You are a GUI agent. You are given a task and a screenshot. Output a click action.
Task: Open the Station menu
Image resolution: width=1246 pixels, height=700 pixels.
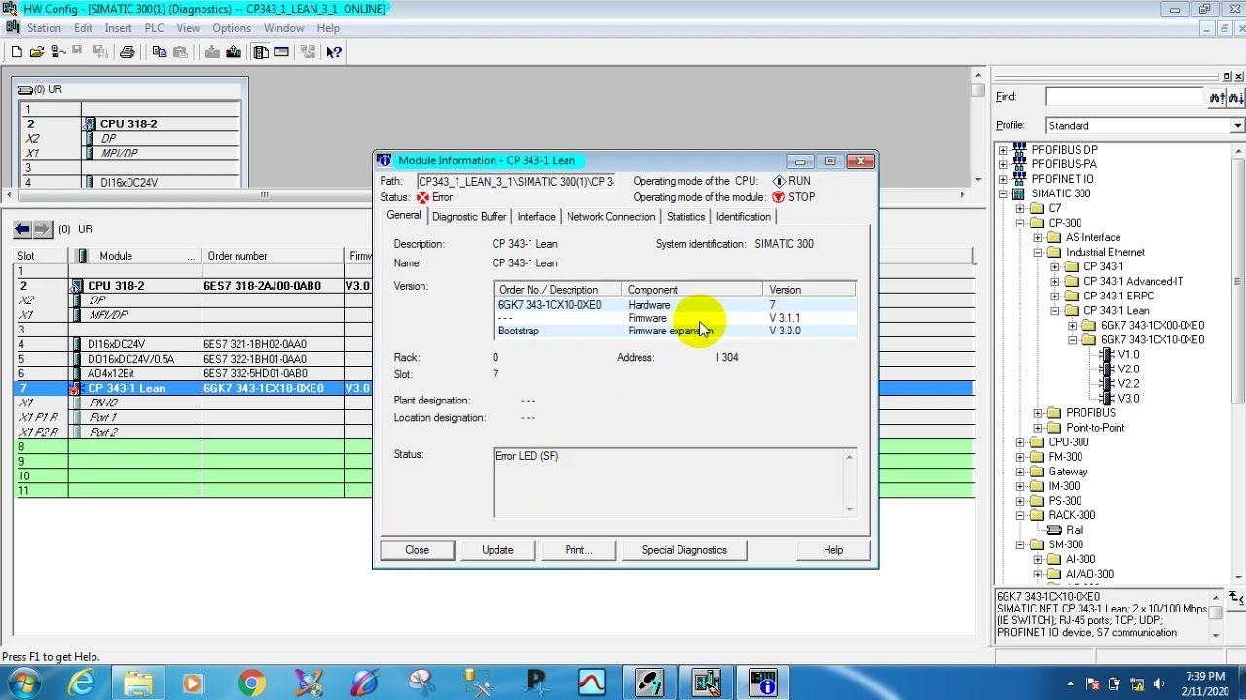point(44,28)
